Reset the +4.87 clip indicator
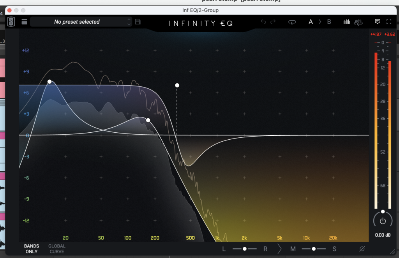Image resolution: width=399 pixels, height=258 pixels. point(376,34)
